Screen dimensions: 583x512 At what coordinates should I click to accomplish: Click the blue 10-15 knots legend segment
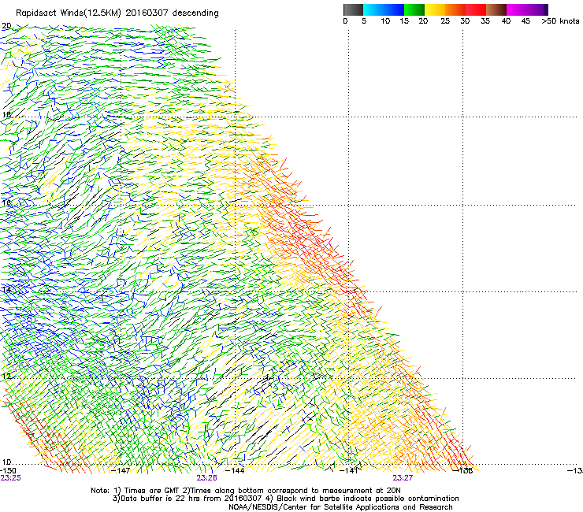click(394, 9)
